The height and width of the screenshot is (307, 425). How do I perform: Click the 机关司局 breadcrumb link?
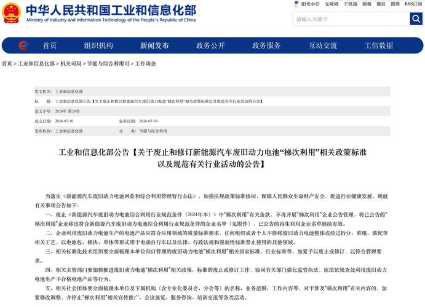point(71,64)
